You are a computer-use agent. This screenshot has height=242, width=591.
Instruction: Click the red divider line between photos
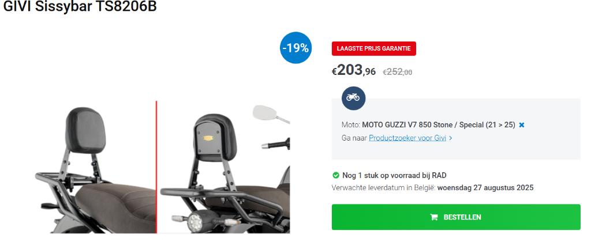[x=156, y=167]
